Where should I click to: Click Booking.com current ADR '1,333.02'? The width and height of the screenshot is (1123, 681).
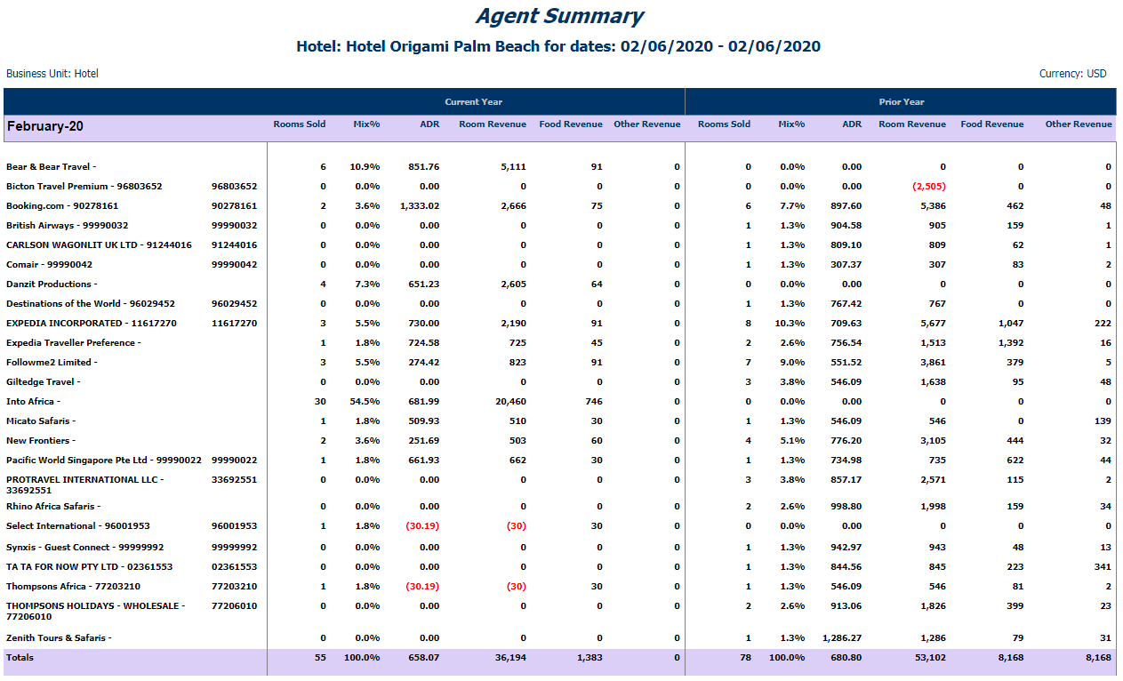click(420, 206)
